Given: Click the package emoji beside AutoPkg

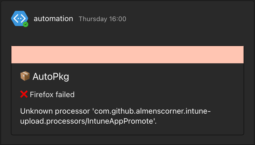Looking at the screenshot, I should (x=25, y=77).
